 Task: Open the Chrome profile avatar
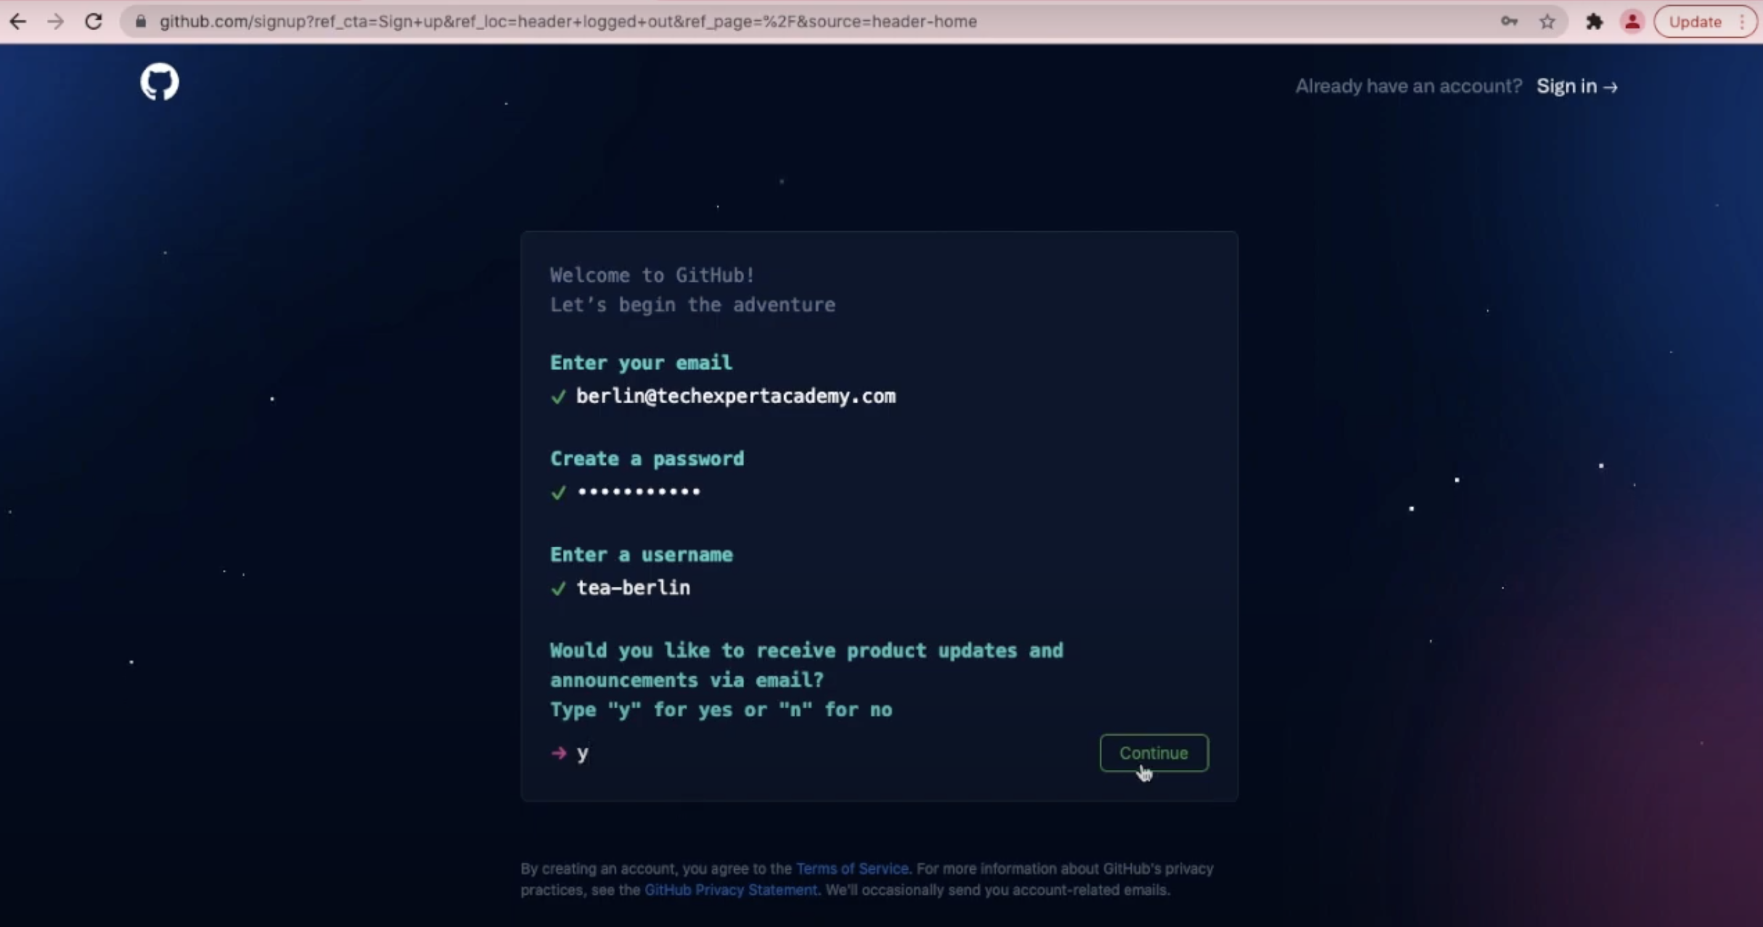pos(1632,22)
